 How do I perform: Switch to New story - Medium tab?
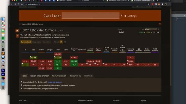point(68,1)
